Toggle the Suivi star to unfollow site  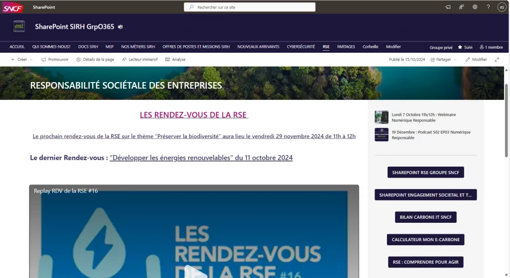[465, 47]
